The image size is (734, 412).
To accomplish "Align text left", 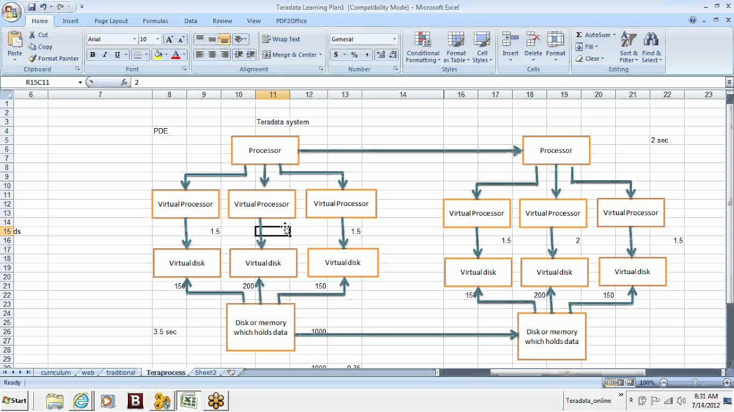I will pos(200,55).
